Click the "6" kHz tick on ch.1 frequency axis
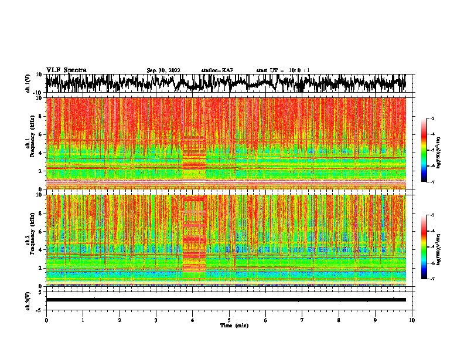Image resolution: width=464 pixels, height=359 pixels. (x=40, y=134)
